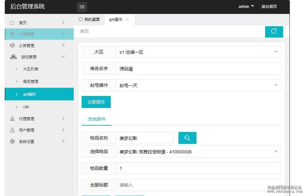Click the 角色名字 input field

[199, 68]
